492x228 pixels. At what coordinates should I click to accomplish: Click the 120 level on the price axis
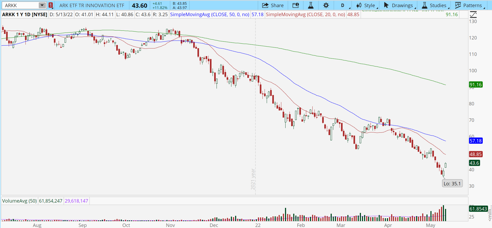coord(473,38)
